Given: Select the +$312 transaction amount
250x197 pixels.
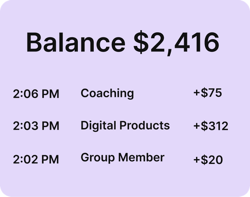Looking at the screenshot, I should 211,126.
